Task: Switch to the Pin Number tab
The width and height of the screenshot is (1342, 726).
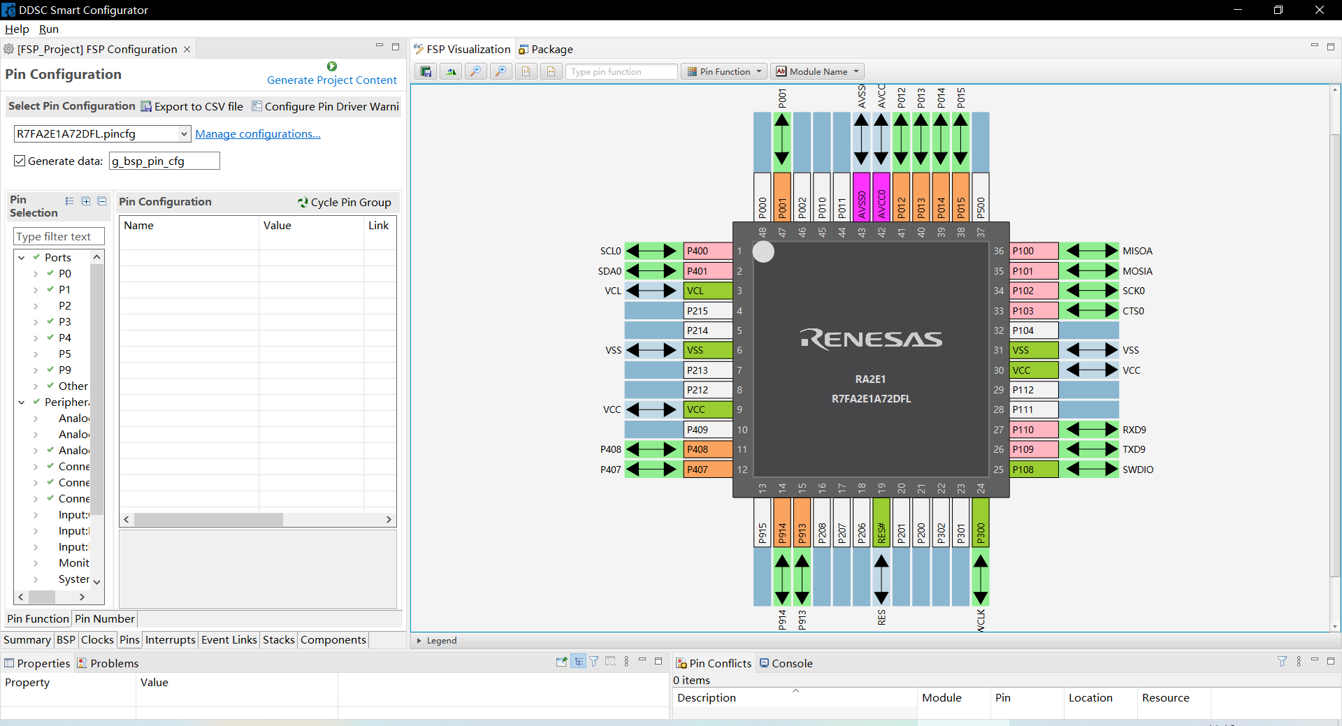Action: (x=105, y=618)
